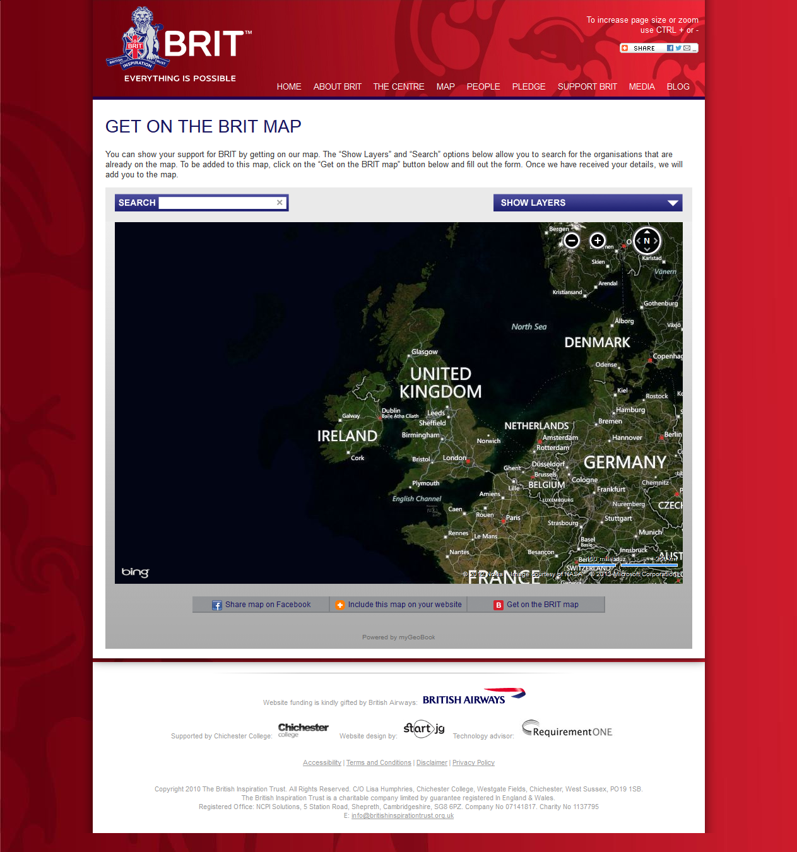Image resolution: width=797 pixels, height=852 pixels.
Task: Open the MAP menu item
Action: (x=446, y=86)
